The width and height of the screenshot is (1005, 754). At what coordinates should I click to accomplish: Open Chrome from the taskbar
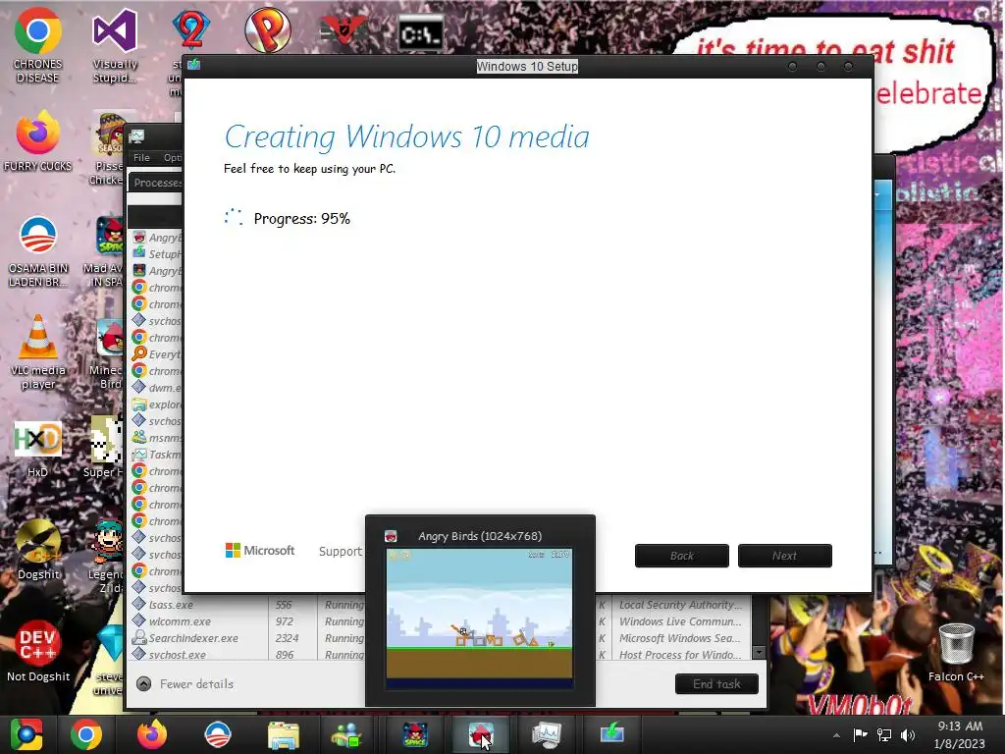click(86, 734)
